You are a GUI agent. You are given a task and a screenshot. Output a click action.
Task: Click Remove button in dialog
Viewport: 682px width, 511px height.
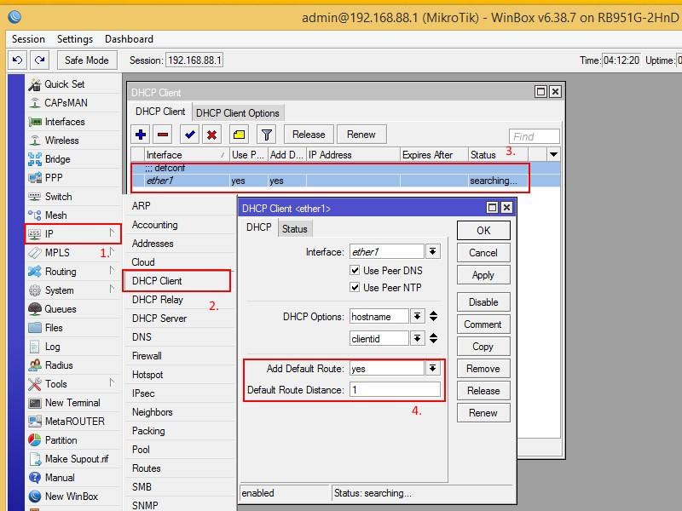pyautogui.click(x=483, y=369)
